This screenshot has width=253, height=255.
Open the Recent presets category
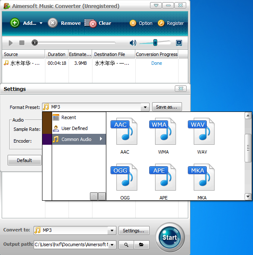(x=79, y=117)
